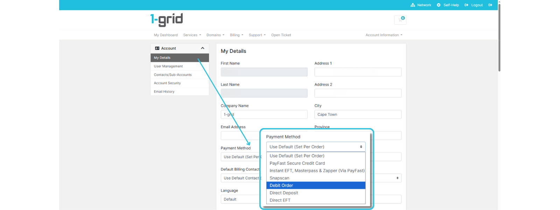This screenshot has width=560, height=210.
Task: Open User Management in sidebar
Action: tap(168, 66)
